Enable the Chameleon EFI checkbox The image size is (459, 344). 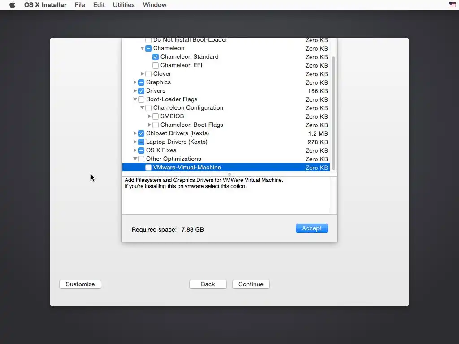click(x=156, y=65)
